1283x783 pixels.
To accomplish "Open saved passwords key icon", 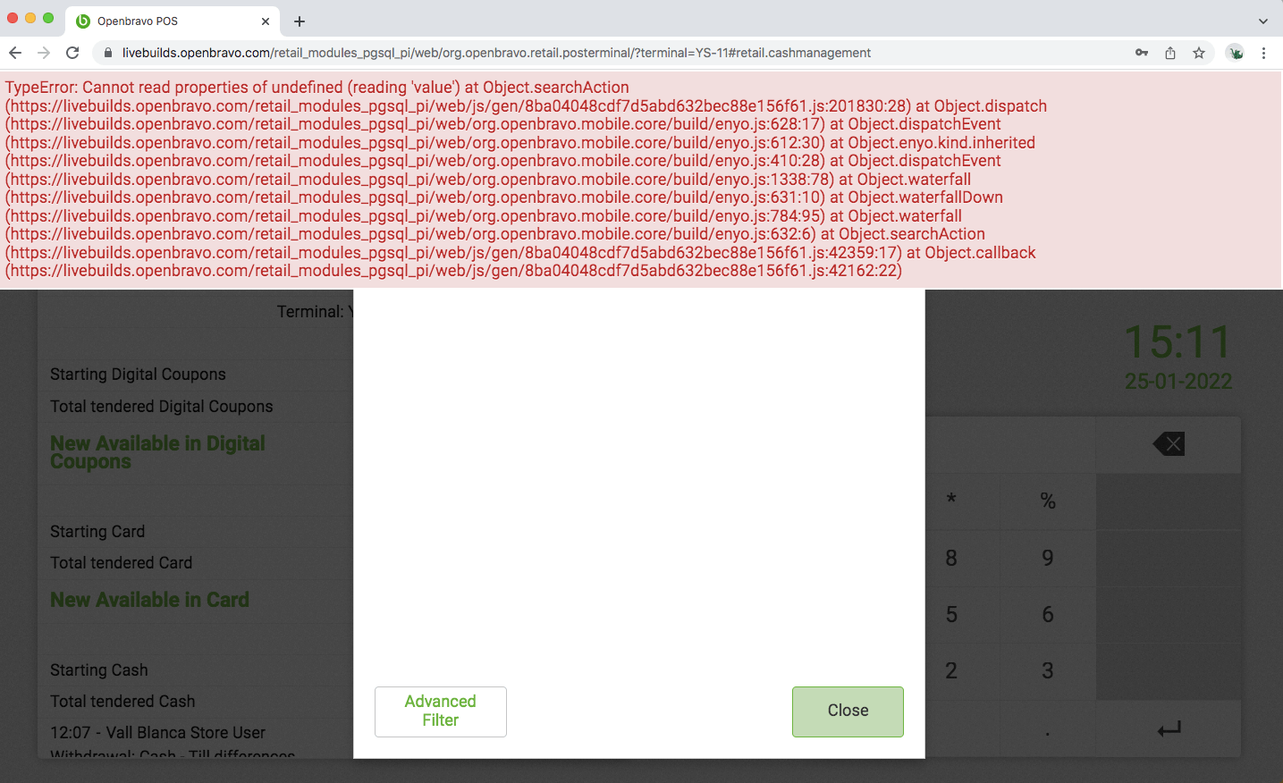I will 1142,53.
